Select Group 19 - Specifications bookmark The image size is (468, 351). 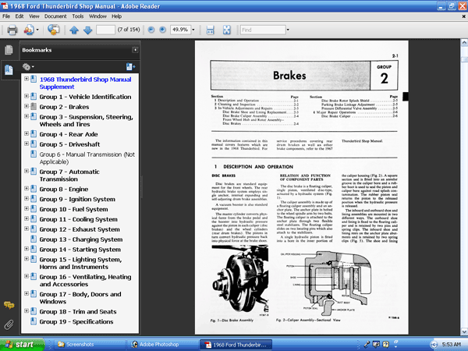[x=76, y=321]
